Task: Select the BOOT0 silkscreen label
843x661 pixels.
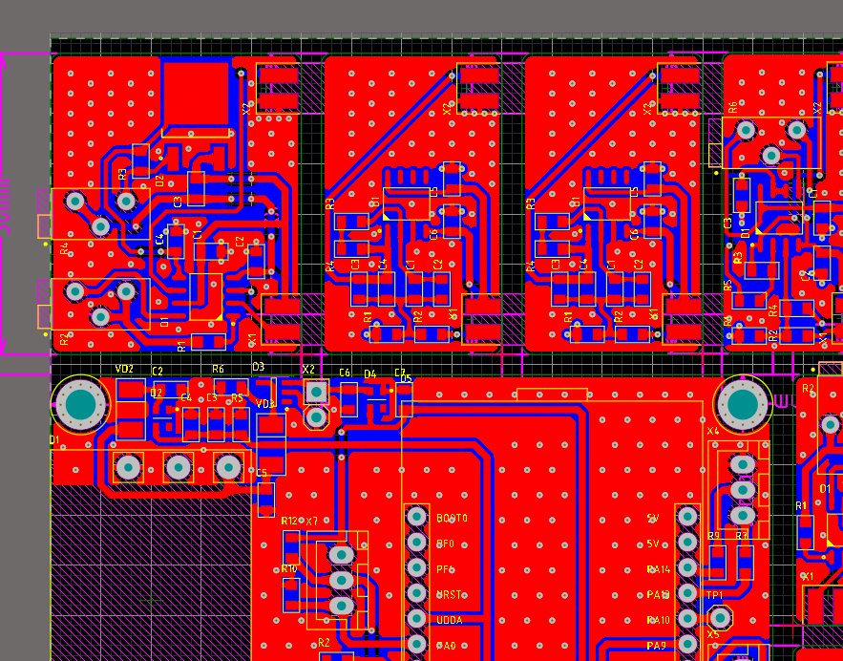Action: [452, 518]
